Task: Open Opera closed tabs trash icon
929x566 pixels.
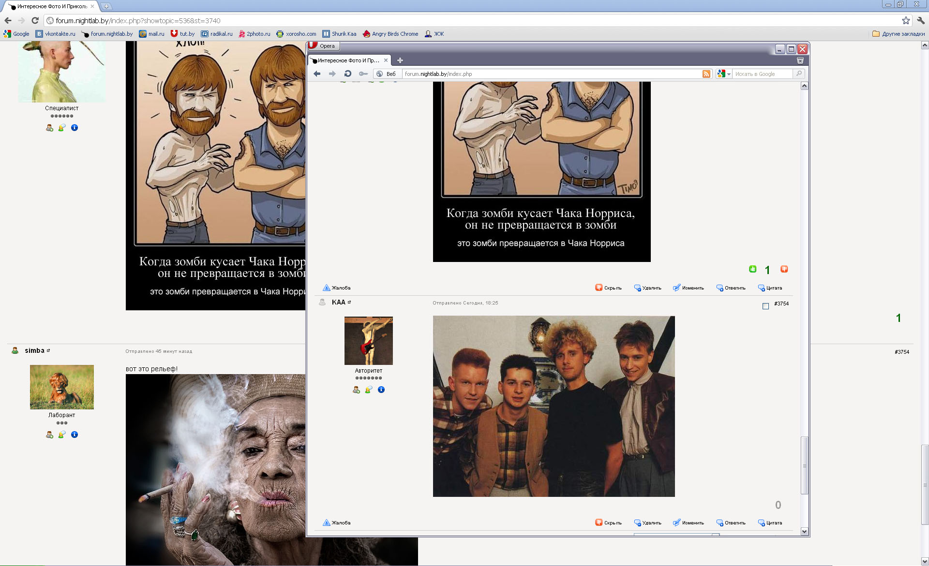Action: 800,60
